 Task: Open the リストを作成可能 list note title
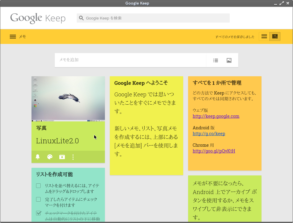[x=54, y=174]
